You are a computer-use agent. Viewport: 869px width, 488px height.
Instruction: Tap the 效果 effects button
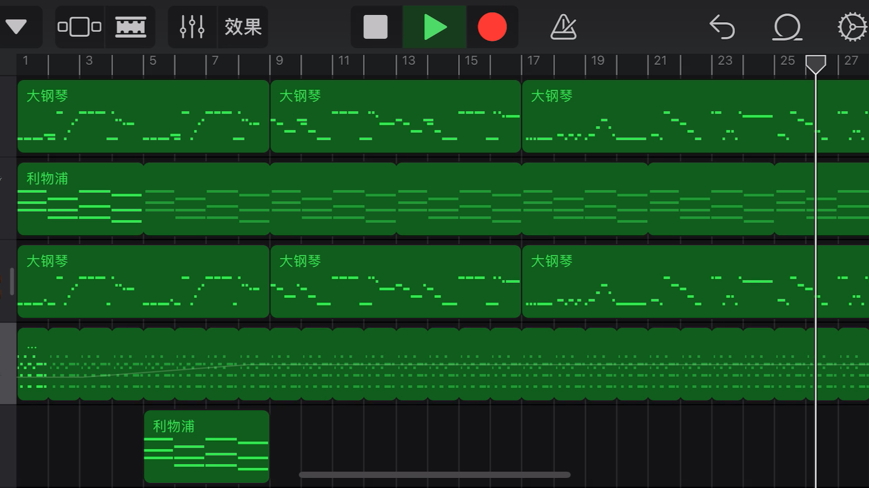pyautogui.click(x=243, y=27)
